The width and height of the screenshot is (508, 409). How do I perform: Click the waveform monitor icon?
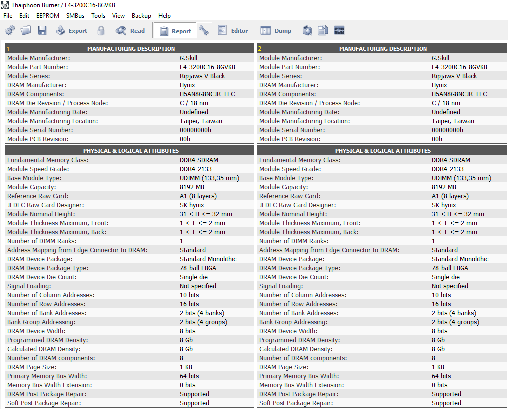[x=339, y=31]
